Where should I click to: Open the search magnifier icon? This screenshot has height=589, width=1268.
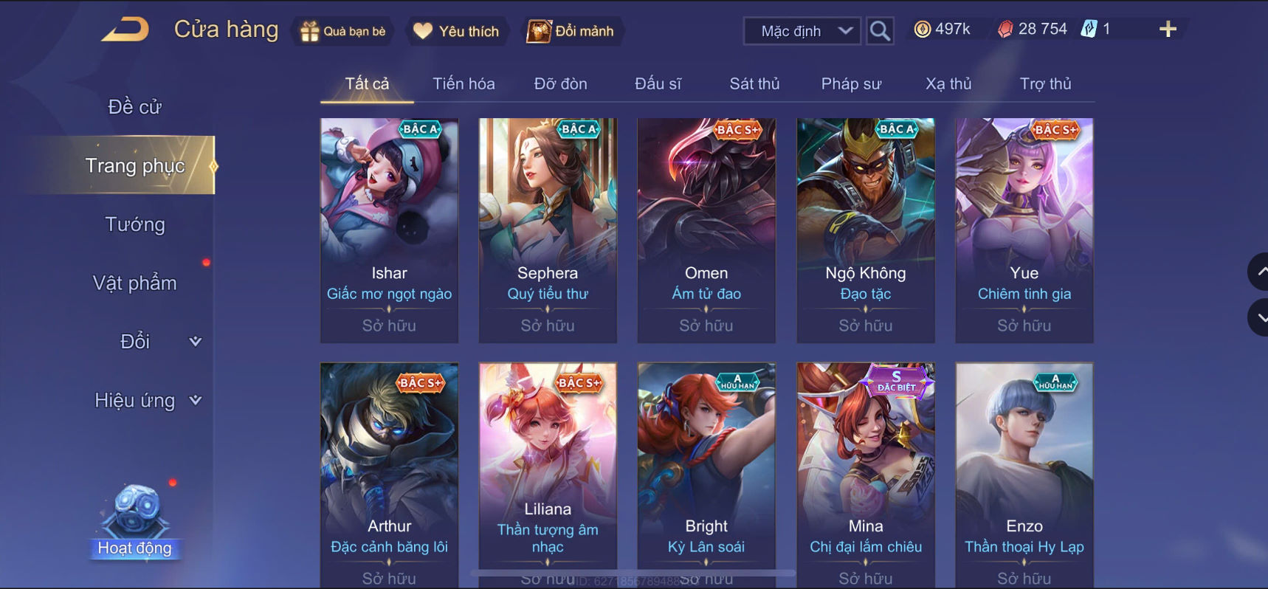(x=879, y=31)
